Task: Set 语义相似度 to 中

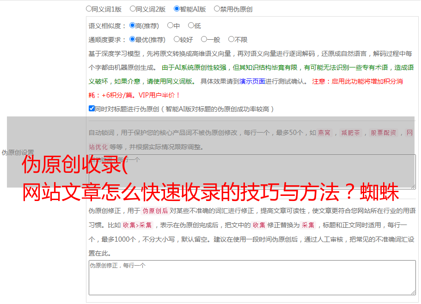Action: [170, 25]
